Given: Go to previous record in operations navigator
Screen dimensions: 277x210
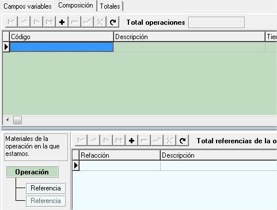Looking at the screenshot, I should 24,22.
